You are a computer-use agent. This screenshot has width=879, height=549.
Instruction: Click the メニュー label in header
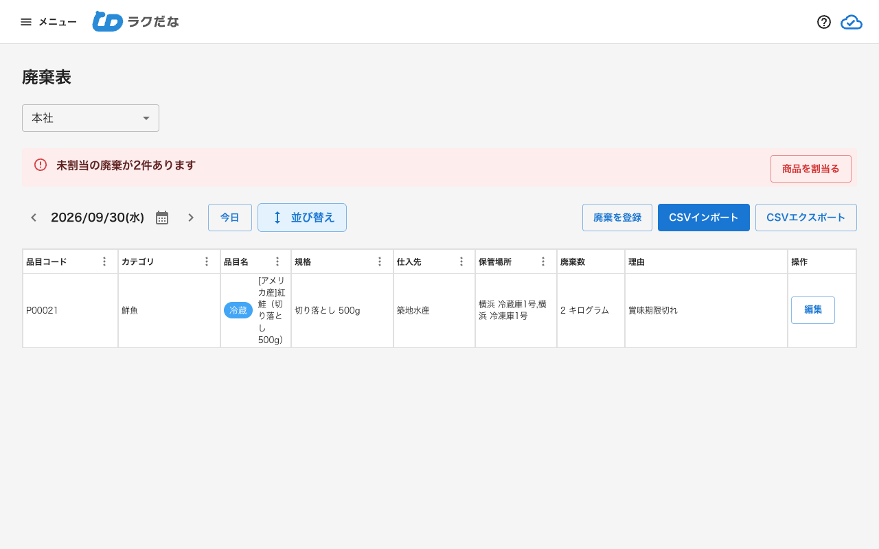[x=58, y=22]
